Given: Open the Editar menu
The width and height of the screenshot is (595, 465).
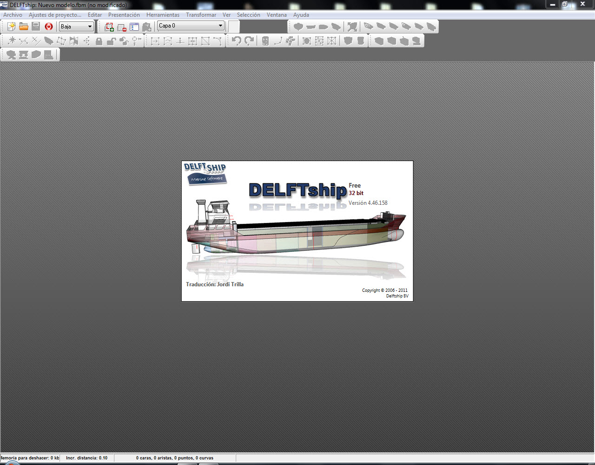Looking at the screenshot, I should pyautogui.click(x=95, y=15).
